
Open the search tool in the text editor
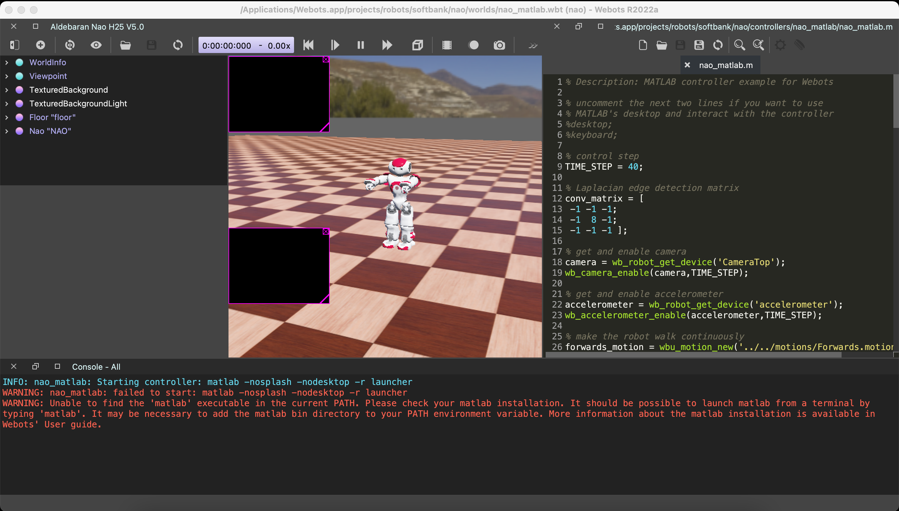[739, 45]
